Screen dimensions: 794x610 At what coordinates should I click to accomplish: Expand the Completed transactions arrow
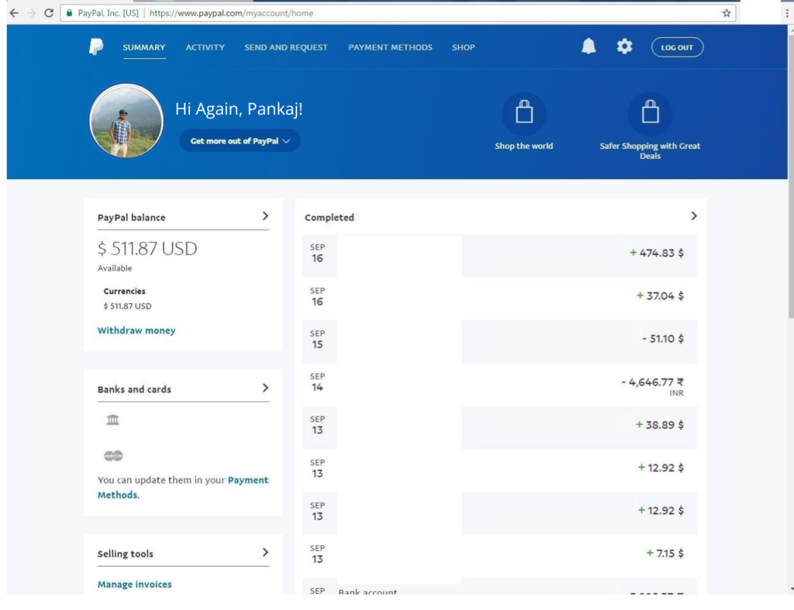(694, 216)
